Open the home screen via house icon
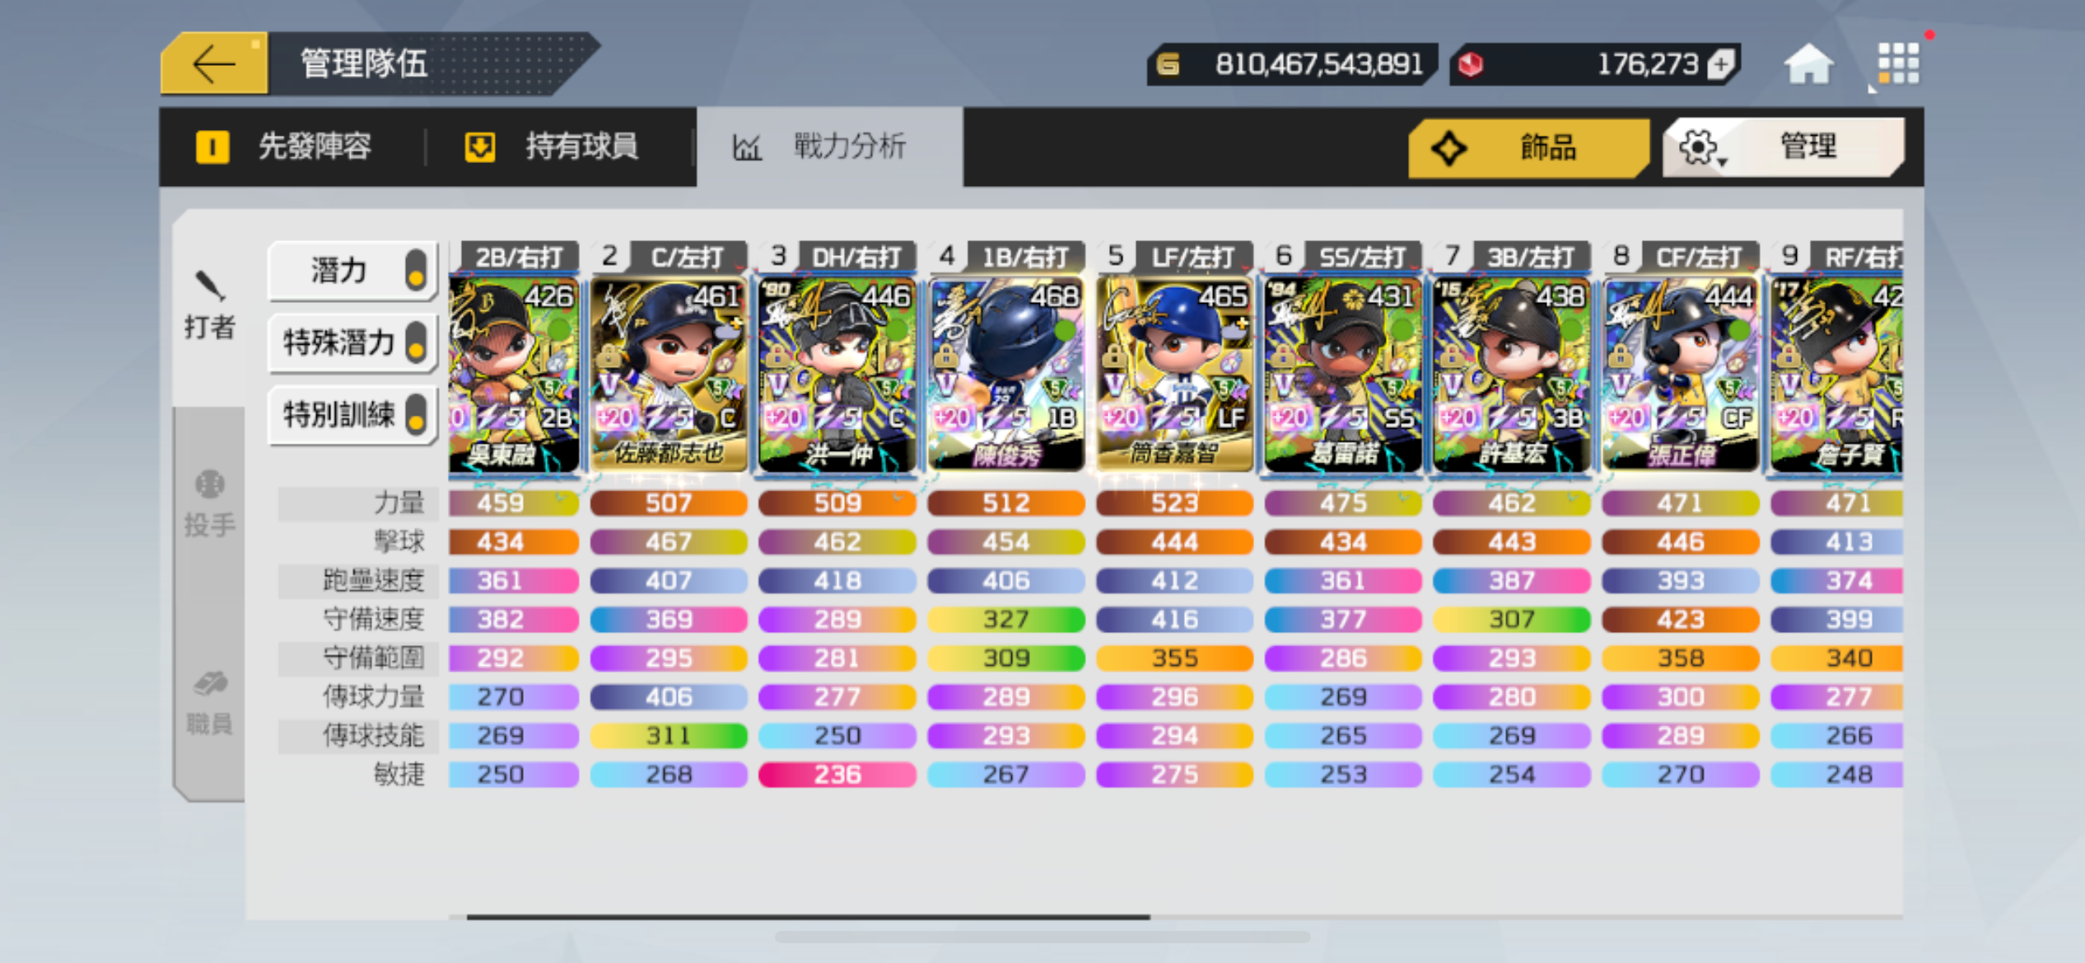Image resolution: width=2085 pixels, height=963 pixels. [1808, 64]
